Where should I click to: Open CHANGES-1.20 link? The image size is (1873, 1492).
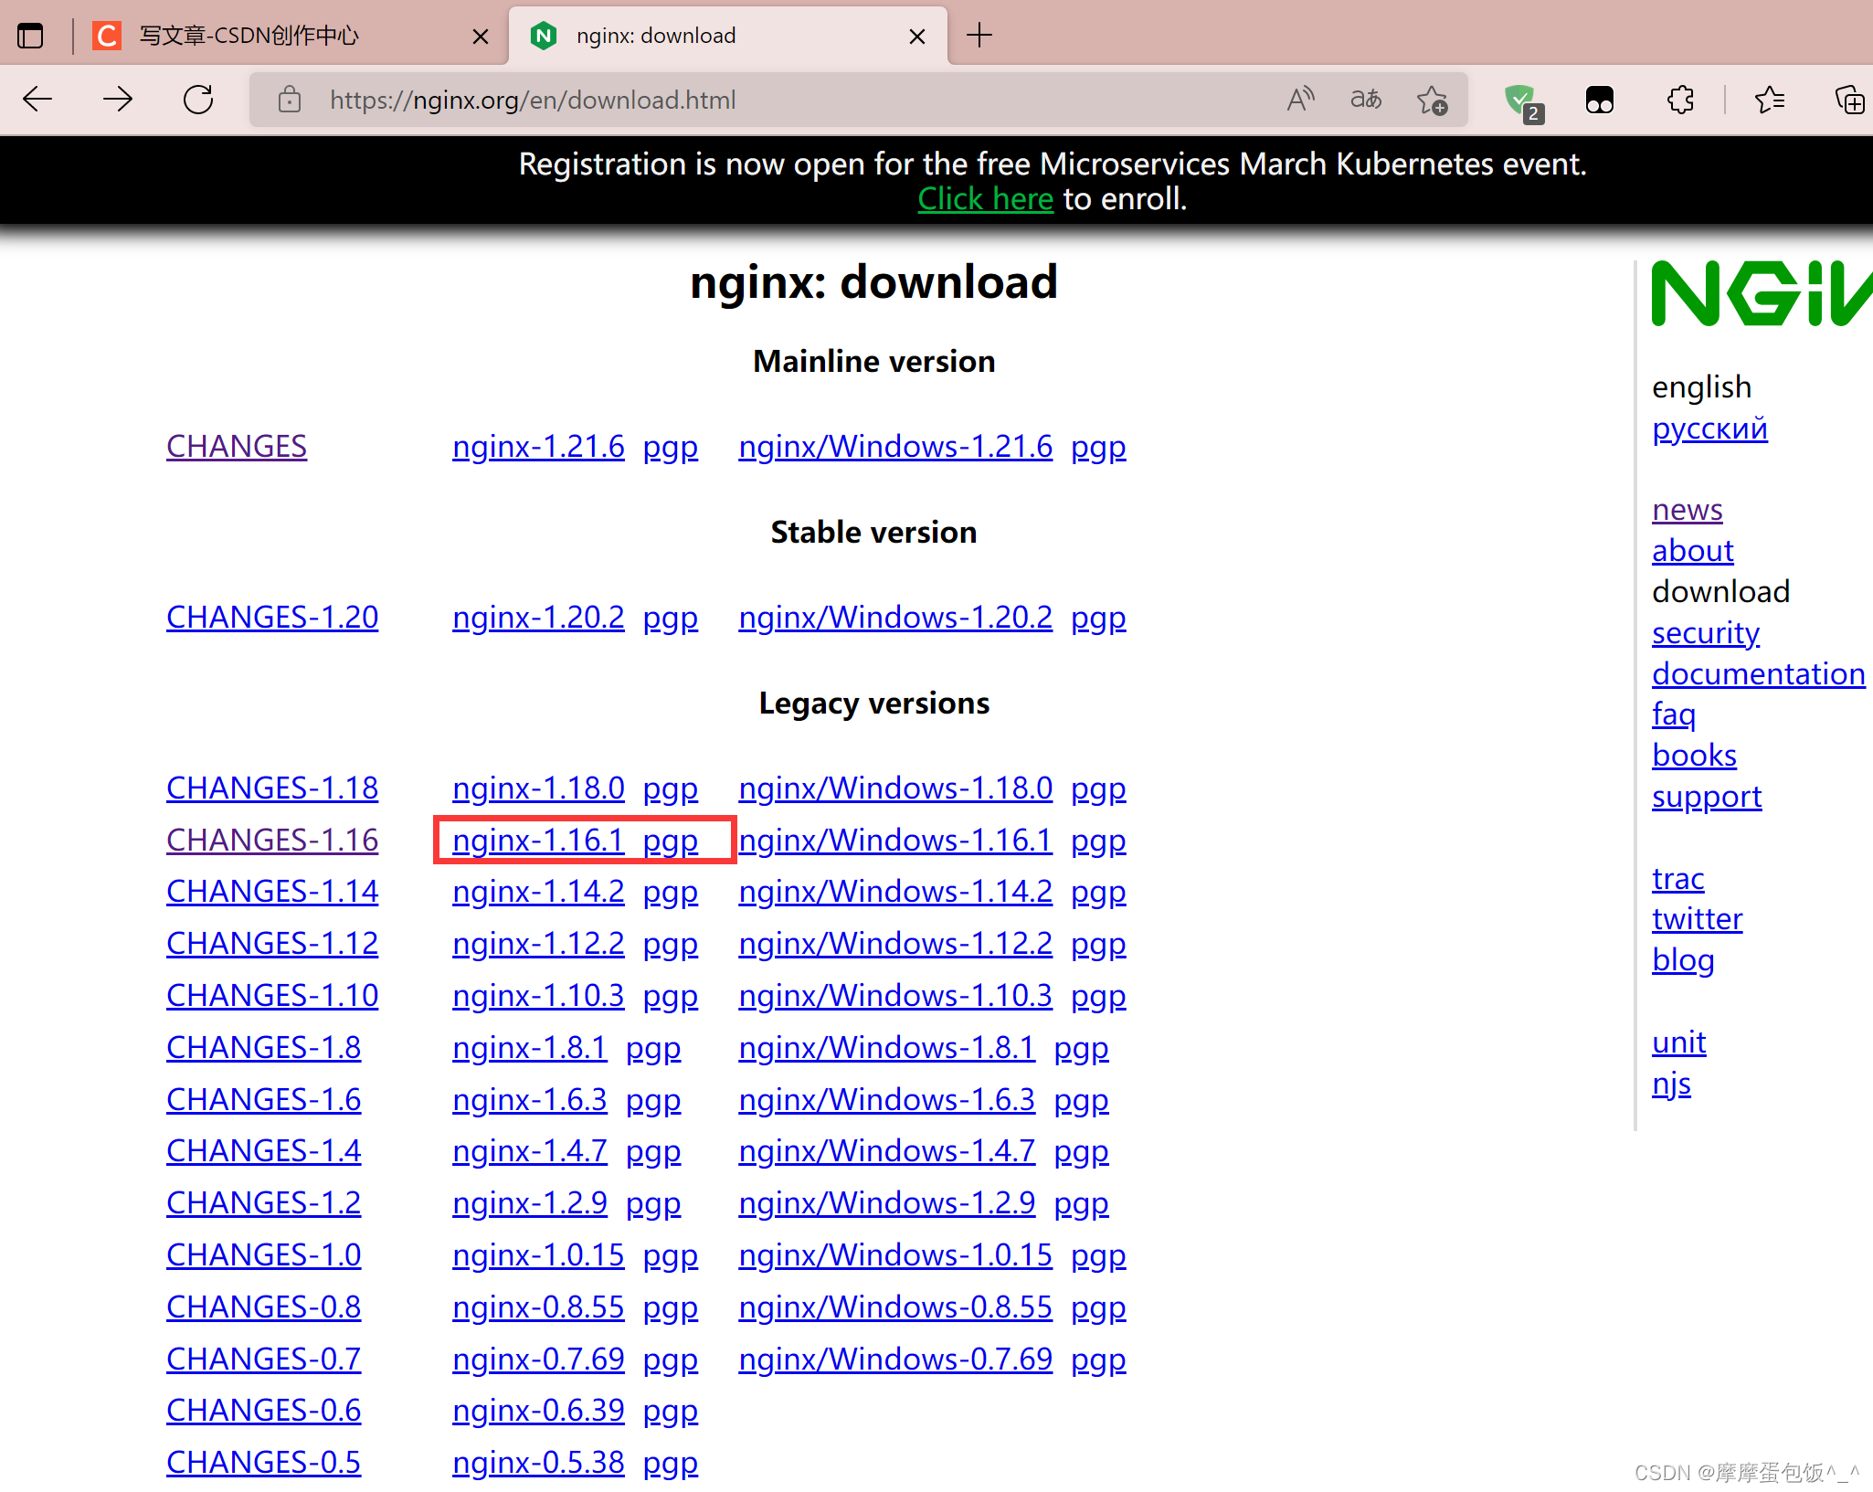coord(272,617)
